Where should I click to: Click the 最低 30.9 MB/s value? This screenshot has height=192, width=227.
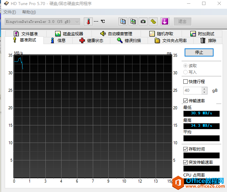tap(201, 114)
